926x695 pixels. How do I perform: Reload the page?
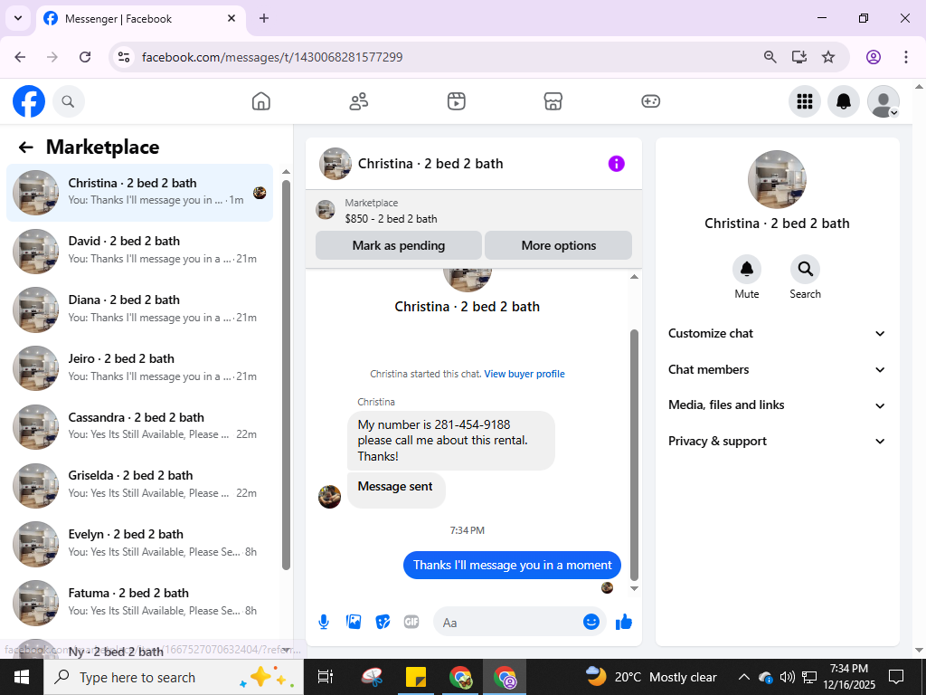click(x=85, y=57)
